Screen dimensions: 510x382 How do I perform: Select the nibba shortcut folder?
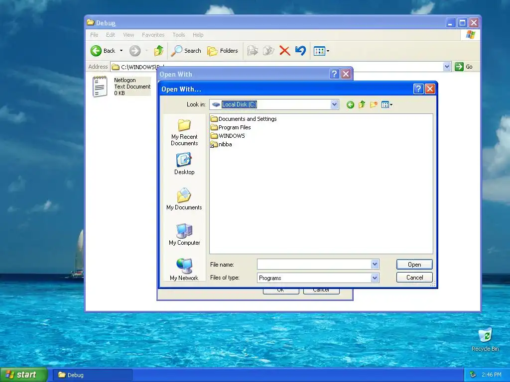tap(221, 144)
